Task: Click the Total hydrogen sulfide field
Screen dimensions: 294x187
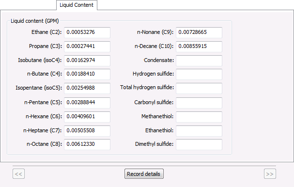Action: click(x=199, y=88)
